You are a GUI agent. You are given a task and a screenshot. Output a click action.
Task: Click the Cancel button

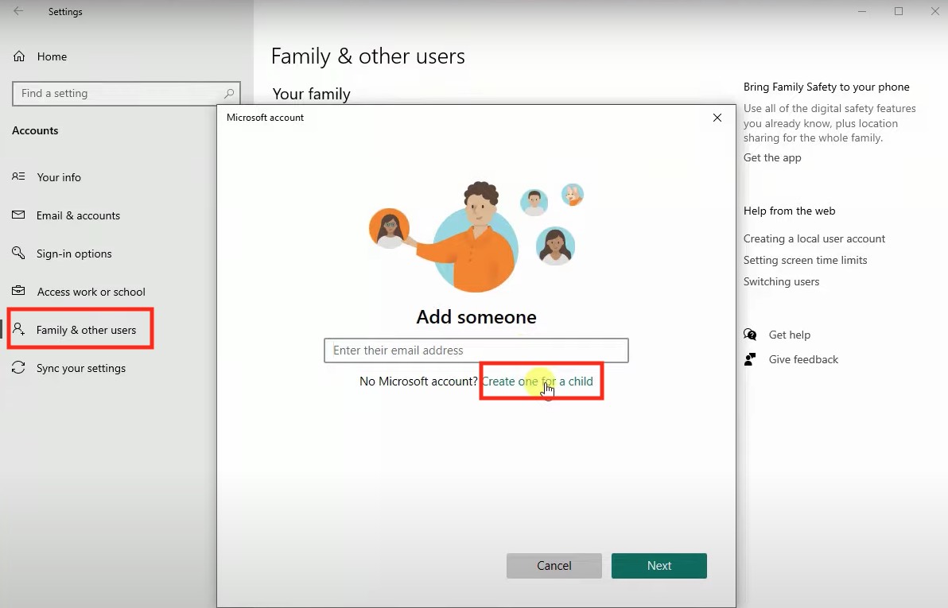tap(554, 565)
